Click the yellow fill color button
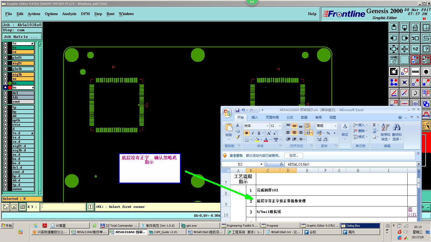 (x=257, y=140)
